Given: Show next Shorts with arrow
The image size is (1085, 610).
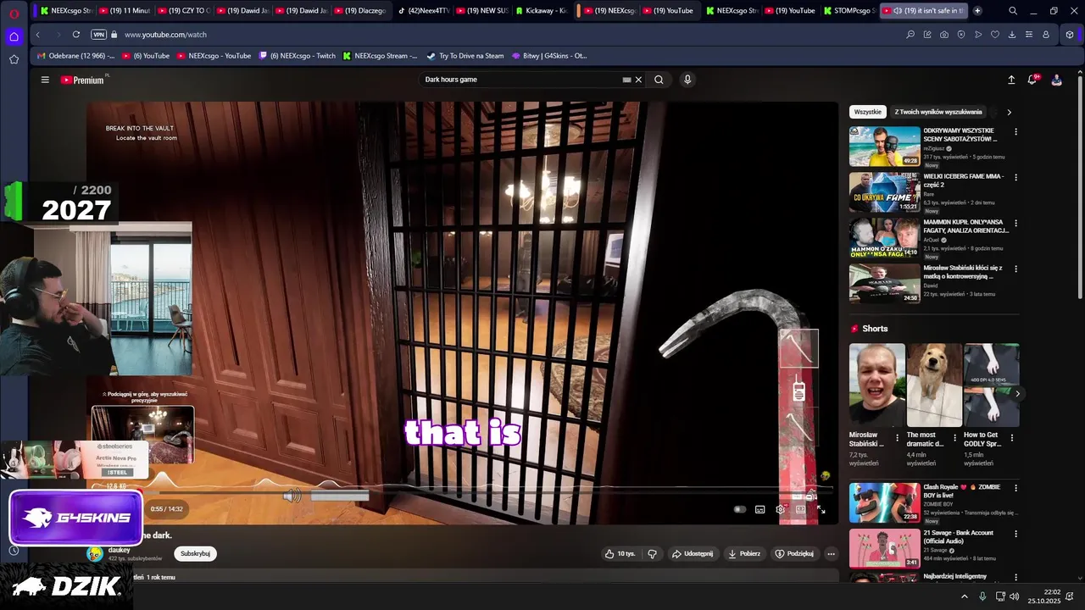Looking at the screenshot, I should click(x=1017, y=393).
